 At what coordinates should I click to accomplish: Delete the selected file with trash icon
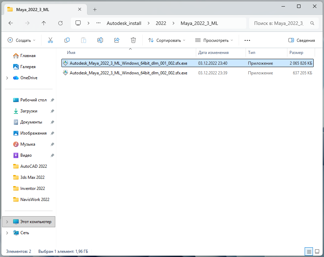coord(133,40)
